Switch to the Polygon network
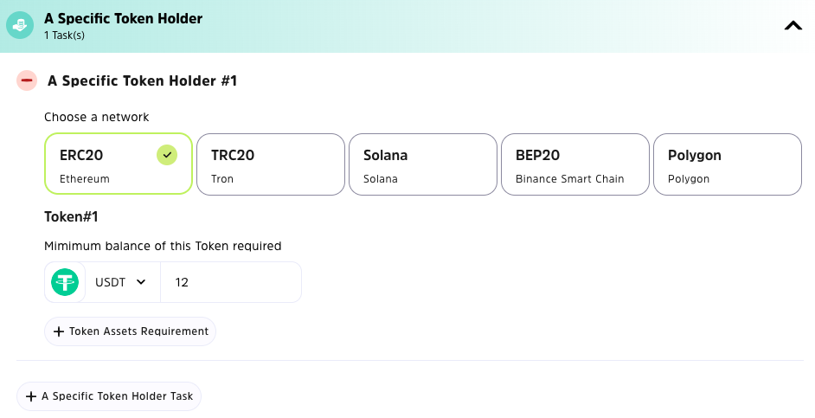This screenshot has width=815, height=418. (727, 164)
